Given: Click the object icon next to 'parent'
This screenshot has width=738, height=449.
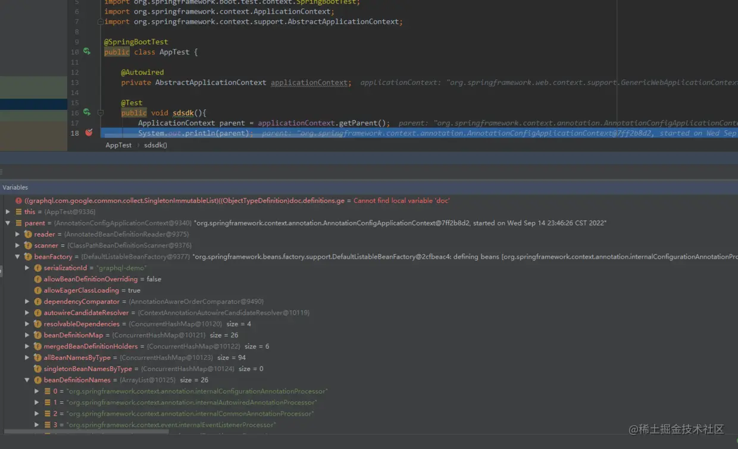Looking at the screenshot, I should click(x=18, y=223).
